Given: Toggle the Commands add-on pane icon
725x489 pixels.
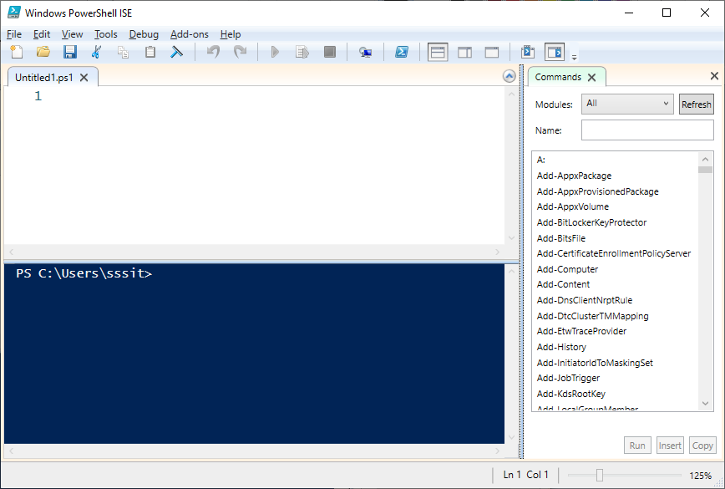Looking at the screenshot, I should (x=555, y=52).
